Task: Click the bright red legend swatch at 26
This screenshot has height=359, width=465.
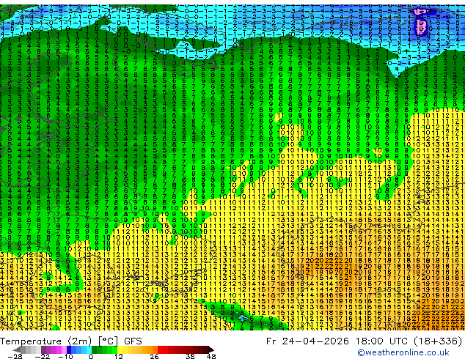Action: tap(160, 349)
